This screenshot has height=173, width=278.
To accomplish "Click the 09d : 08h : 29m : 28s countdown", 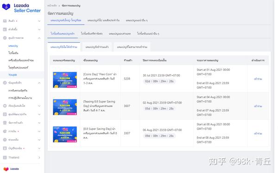I will click(159, 136).
